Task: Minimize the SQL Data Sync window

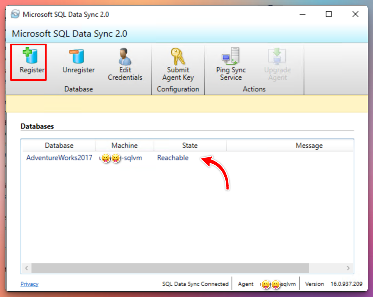Action: pyautogui.click(x=303, y=14)
